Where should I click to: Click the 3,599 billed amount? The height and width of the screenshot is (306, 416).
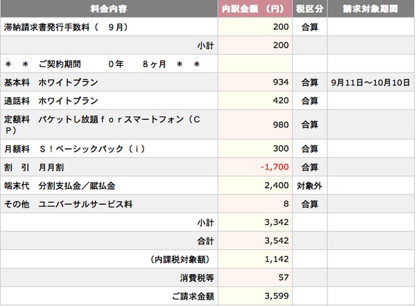(x=277, y=296)
